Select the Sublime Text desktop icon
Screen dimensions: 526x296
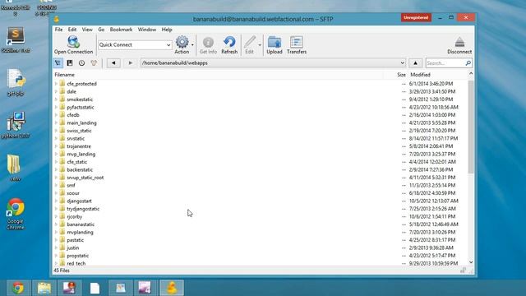[16, 40]
